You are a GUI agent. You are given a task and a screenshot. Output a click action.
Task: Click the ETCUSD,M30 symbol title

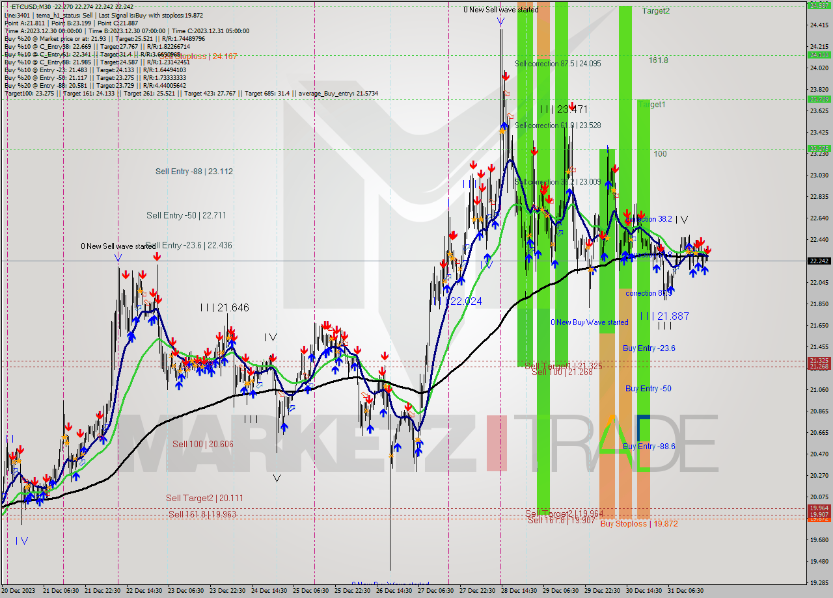pos(33,6)
